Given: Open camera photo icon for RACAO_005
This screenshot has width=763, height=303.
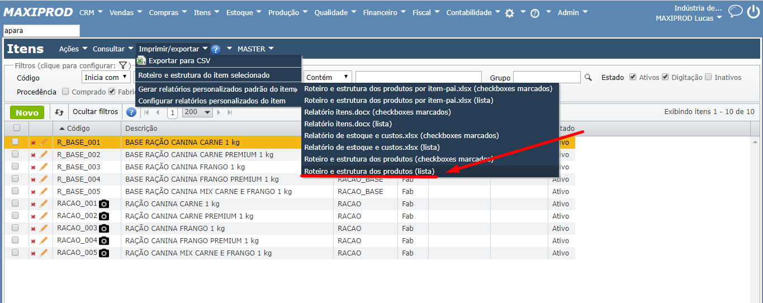Looking at the screenshot, I should [104, 253].
